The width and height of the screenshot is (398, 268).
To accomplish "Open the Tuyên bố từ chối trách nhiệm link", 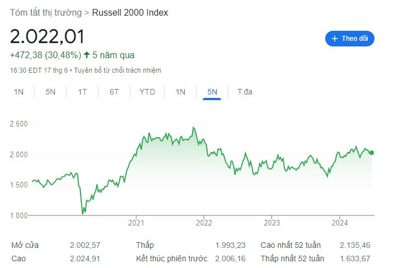I will click(x=121, y=70).
